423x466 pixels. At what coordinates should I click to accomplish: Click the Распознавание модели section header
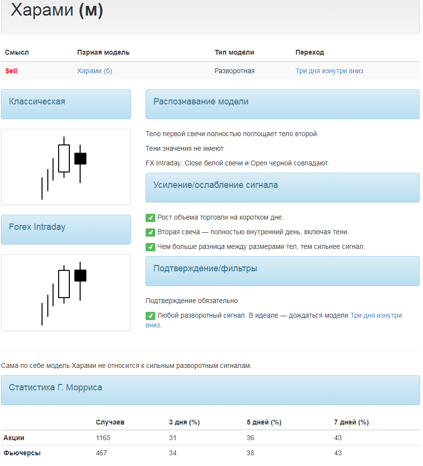point(283,104)
